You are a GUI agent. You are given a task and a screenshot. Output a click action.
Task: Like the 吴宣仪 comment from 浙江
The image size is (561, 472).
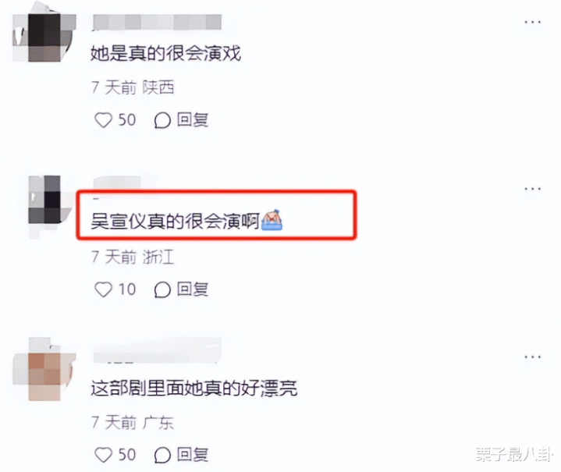(104, 289)
